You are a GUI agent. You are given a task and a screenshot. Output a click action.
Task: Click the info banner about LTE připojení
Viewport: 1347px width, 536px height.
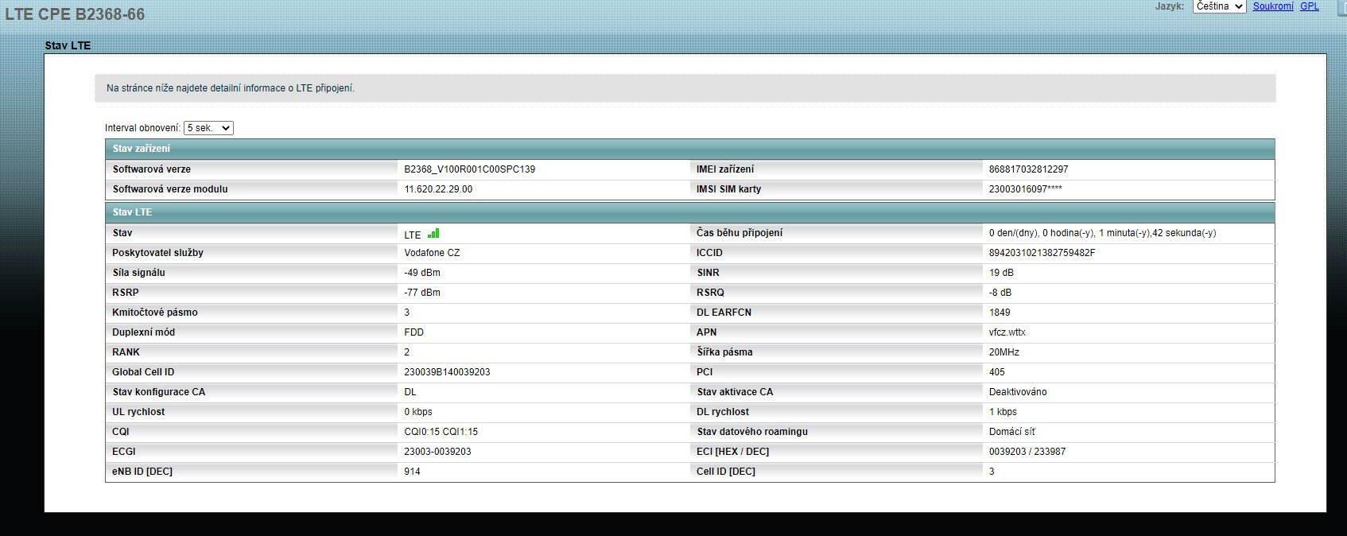click(231, 88)
